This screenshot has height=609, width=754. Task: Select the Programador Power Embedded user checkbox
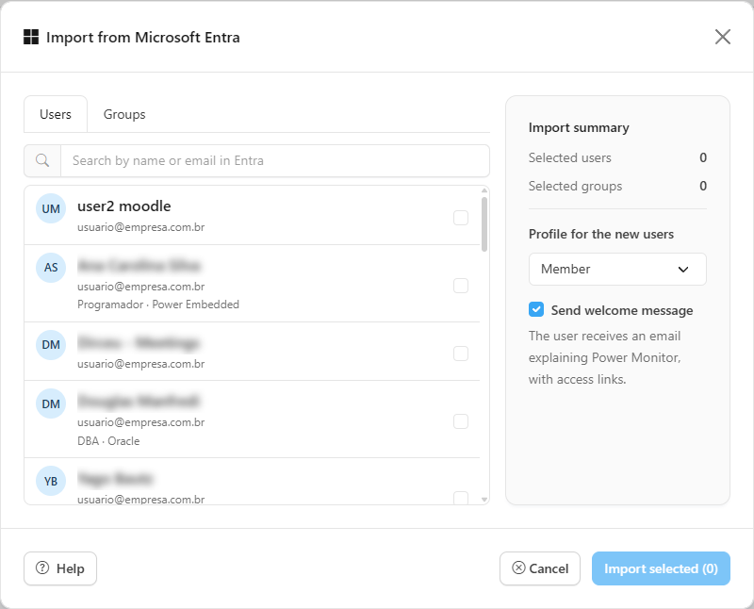click(x=461, y=286)
